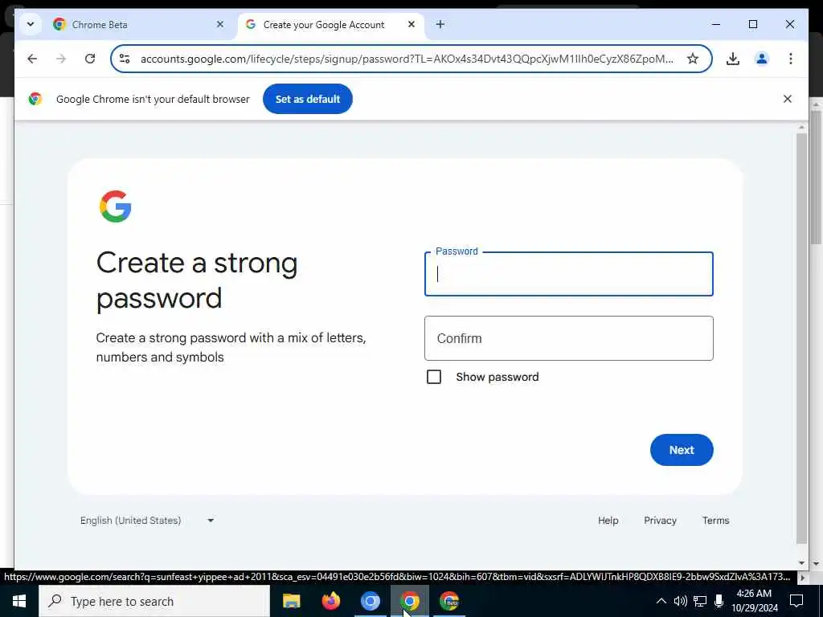The height and width of the screenshot is (617, 823).
Task: Enable the Show password checkbox
Action: click(x=434, y=377)
